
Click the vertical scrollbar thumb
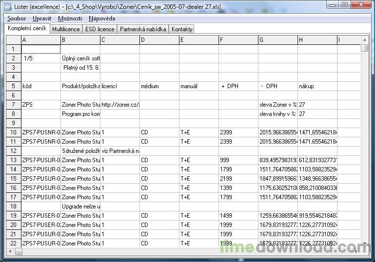[x=365, y=48]
